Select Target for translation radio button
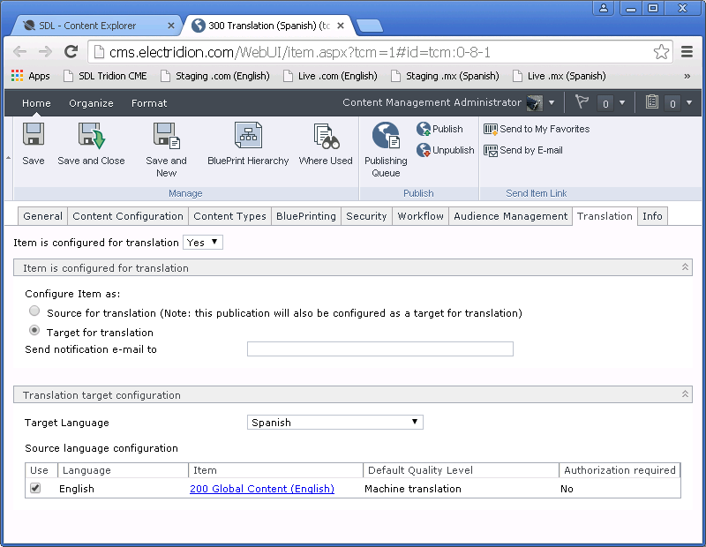The width and height of the screenshot is (706, 547). 34,331
